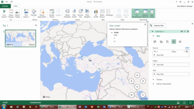The width and height of the screenshot is (194, 109).
Task: Remove il field from Konum
Action: [x=187, y=51]
